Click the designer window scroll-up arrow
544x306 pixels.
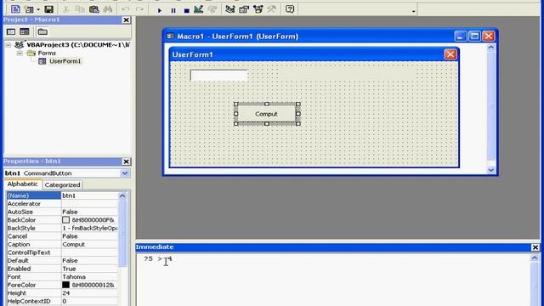click(491, 48)
